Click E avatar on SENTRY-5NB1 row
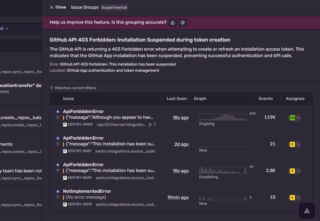The image size is (320, 221). pyautogui.click(x=292, y=144)
